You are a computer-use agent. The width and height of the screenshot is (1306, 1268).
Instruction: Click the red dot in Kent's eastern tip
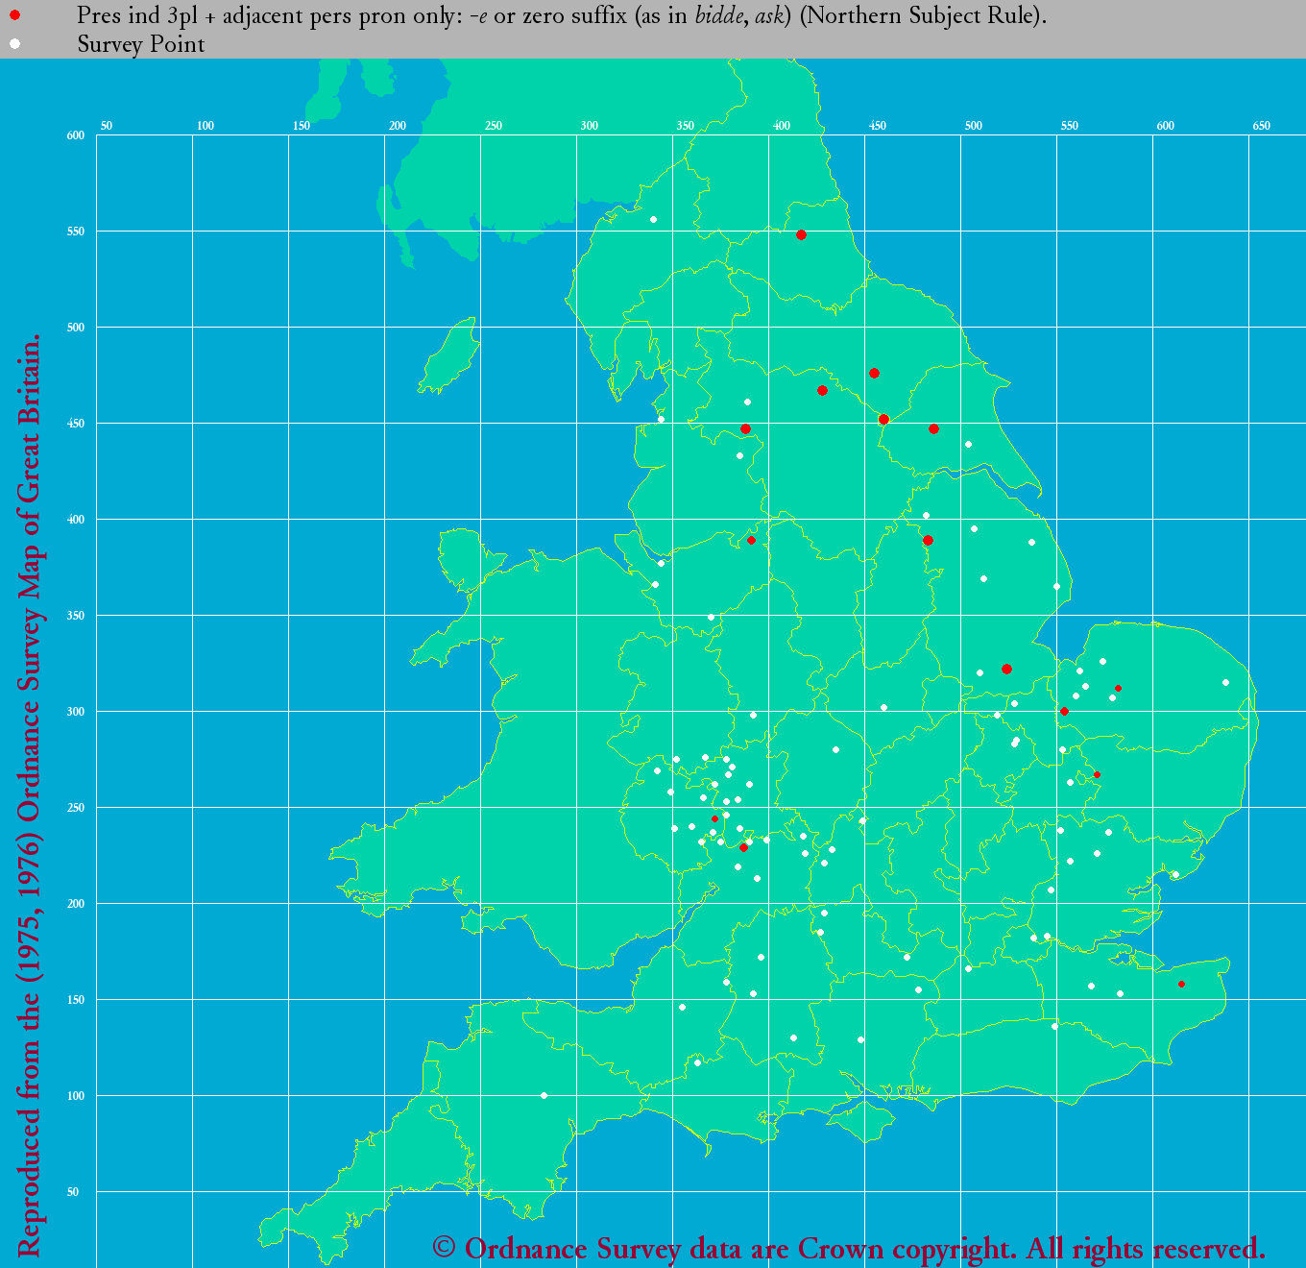(1181, 984)
